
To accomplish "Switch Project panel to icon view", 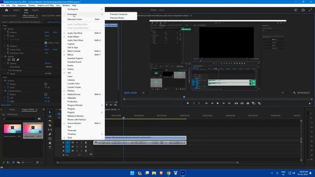I will pos(13,162).
